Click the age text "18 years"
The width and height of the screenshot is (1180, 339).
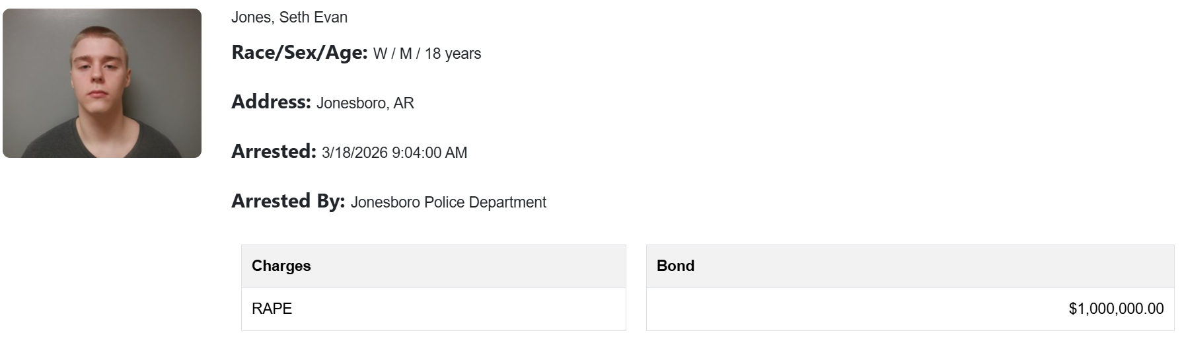pyautogui.click(x=453, y=54)
